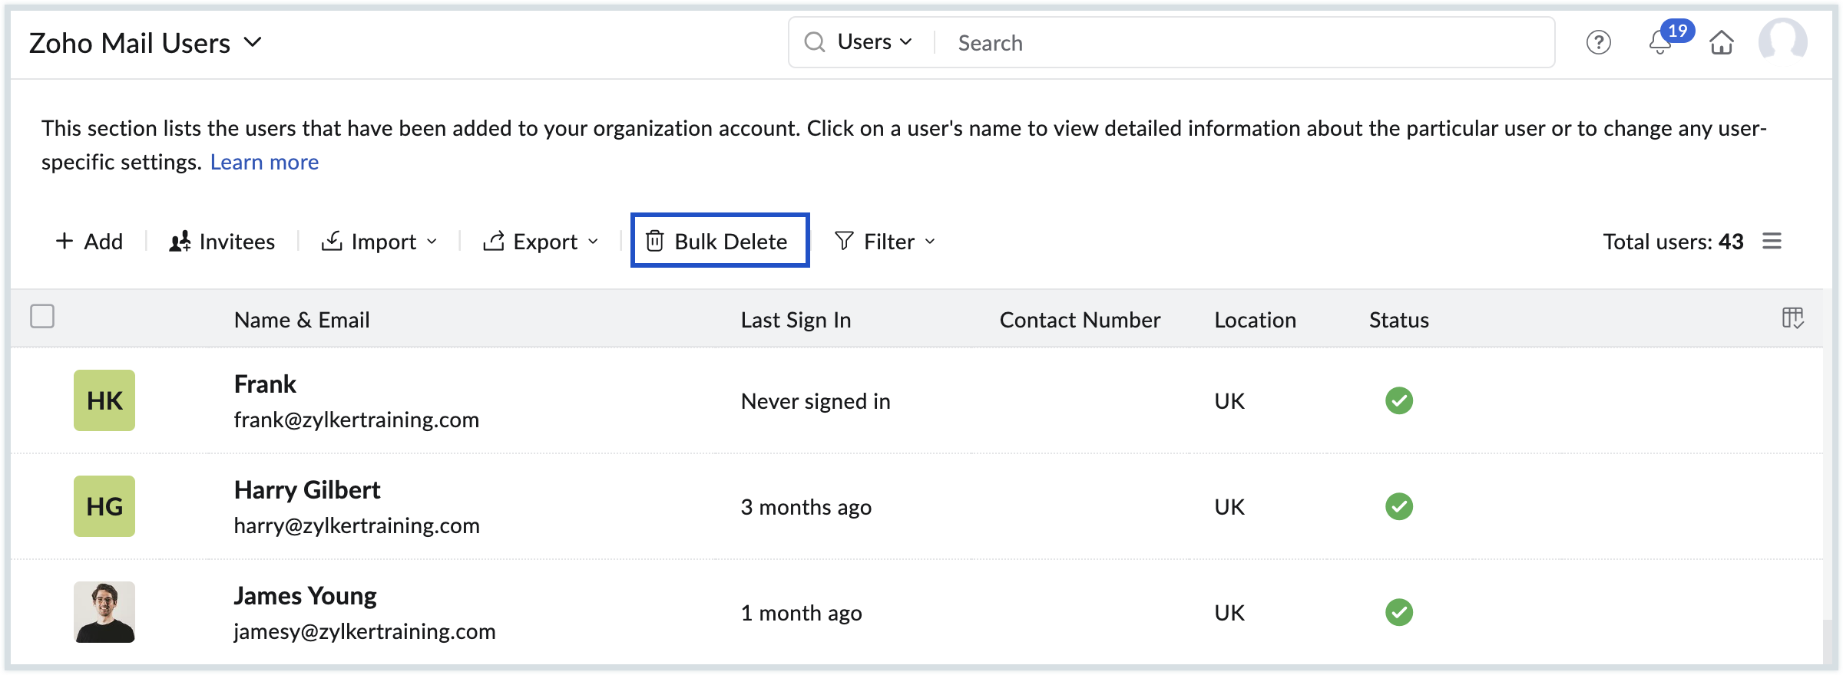Tick the select-all checkbox in table header
The image size is (1843, 675).
(42, 316)
